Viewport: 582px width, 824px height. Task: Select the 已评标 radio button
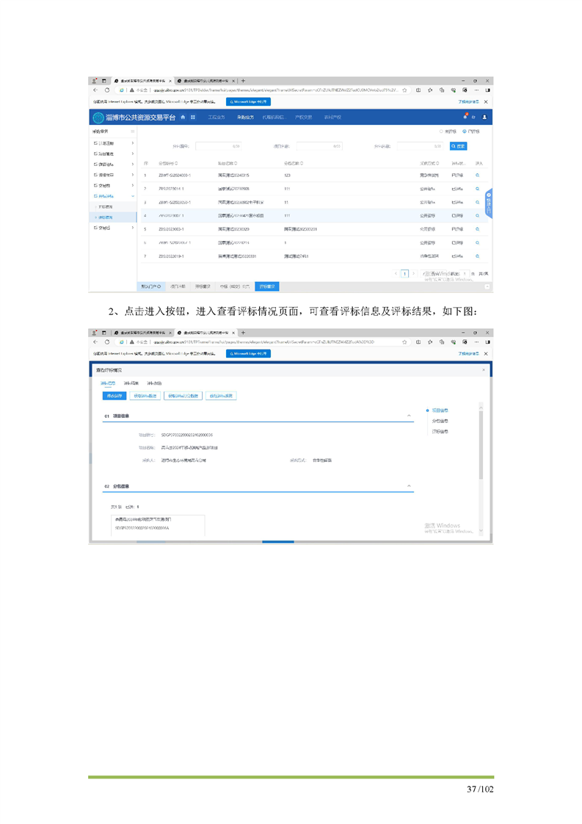tap(465, 131)
